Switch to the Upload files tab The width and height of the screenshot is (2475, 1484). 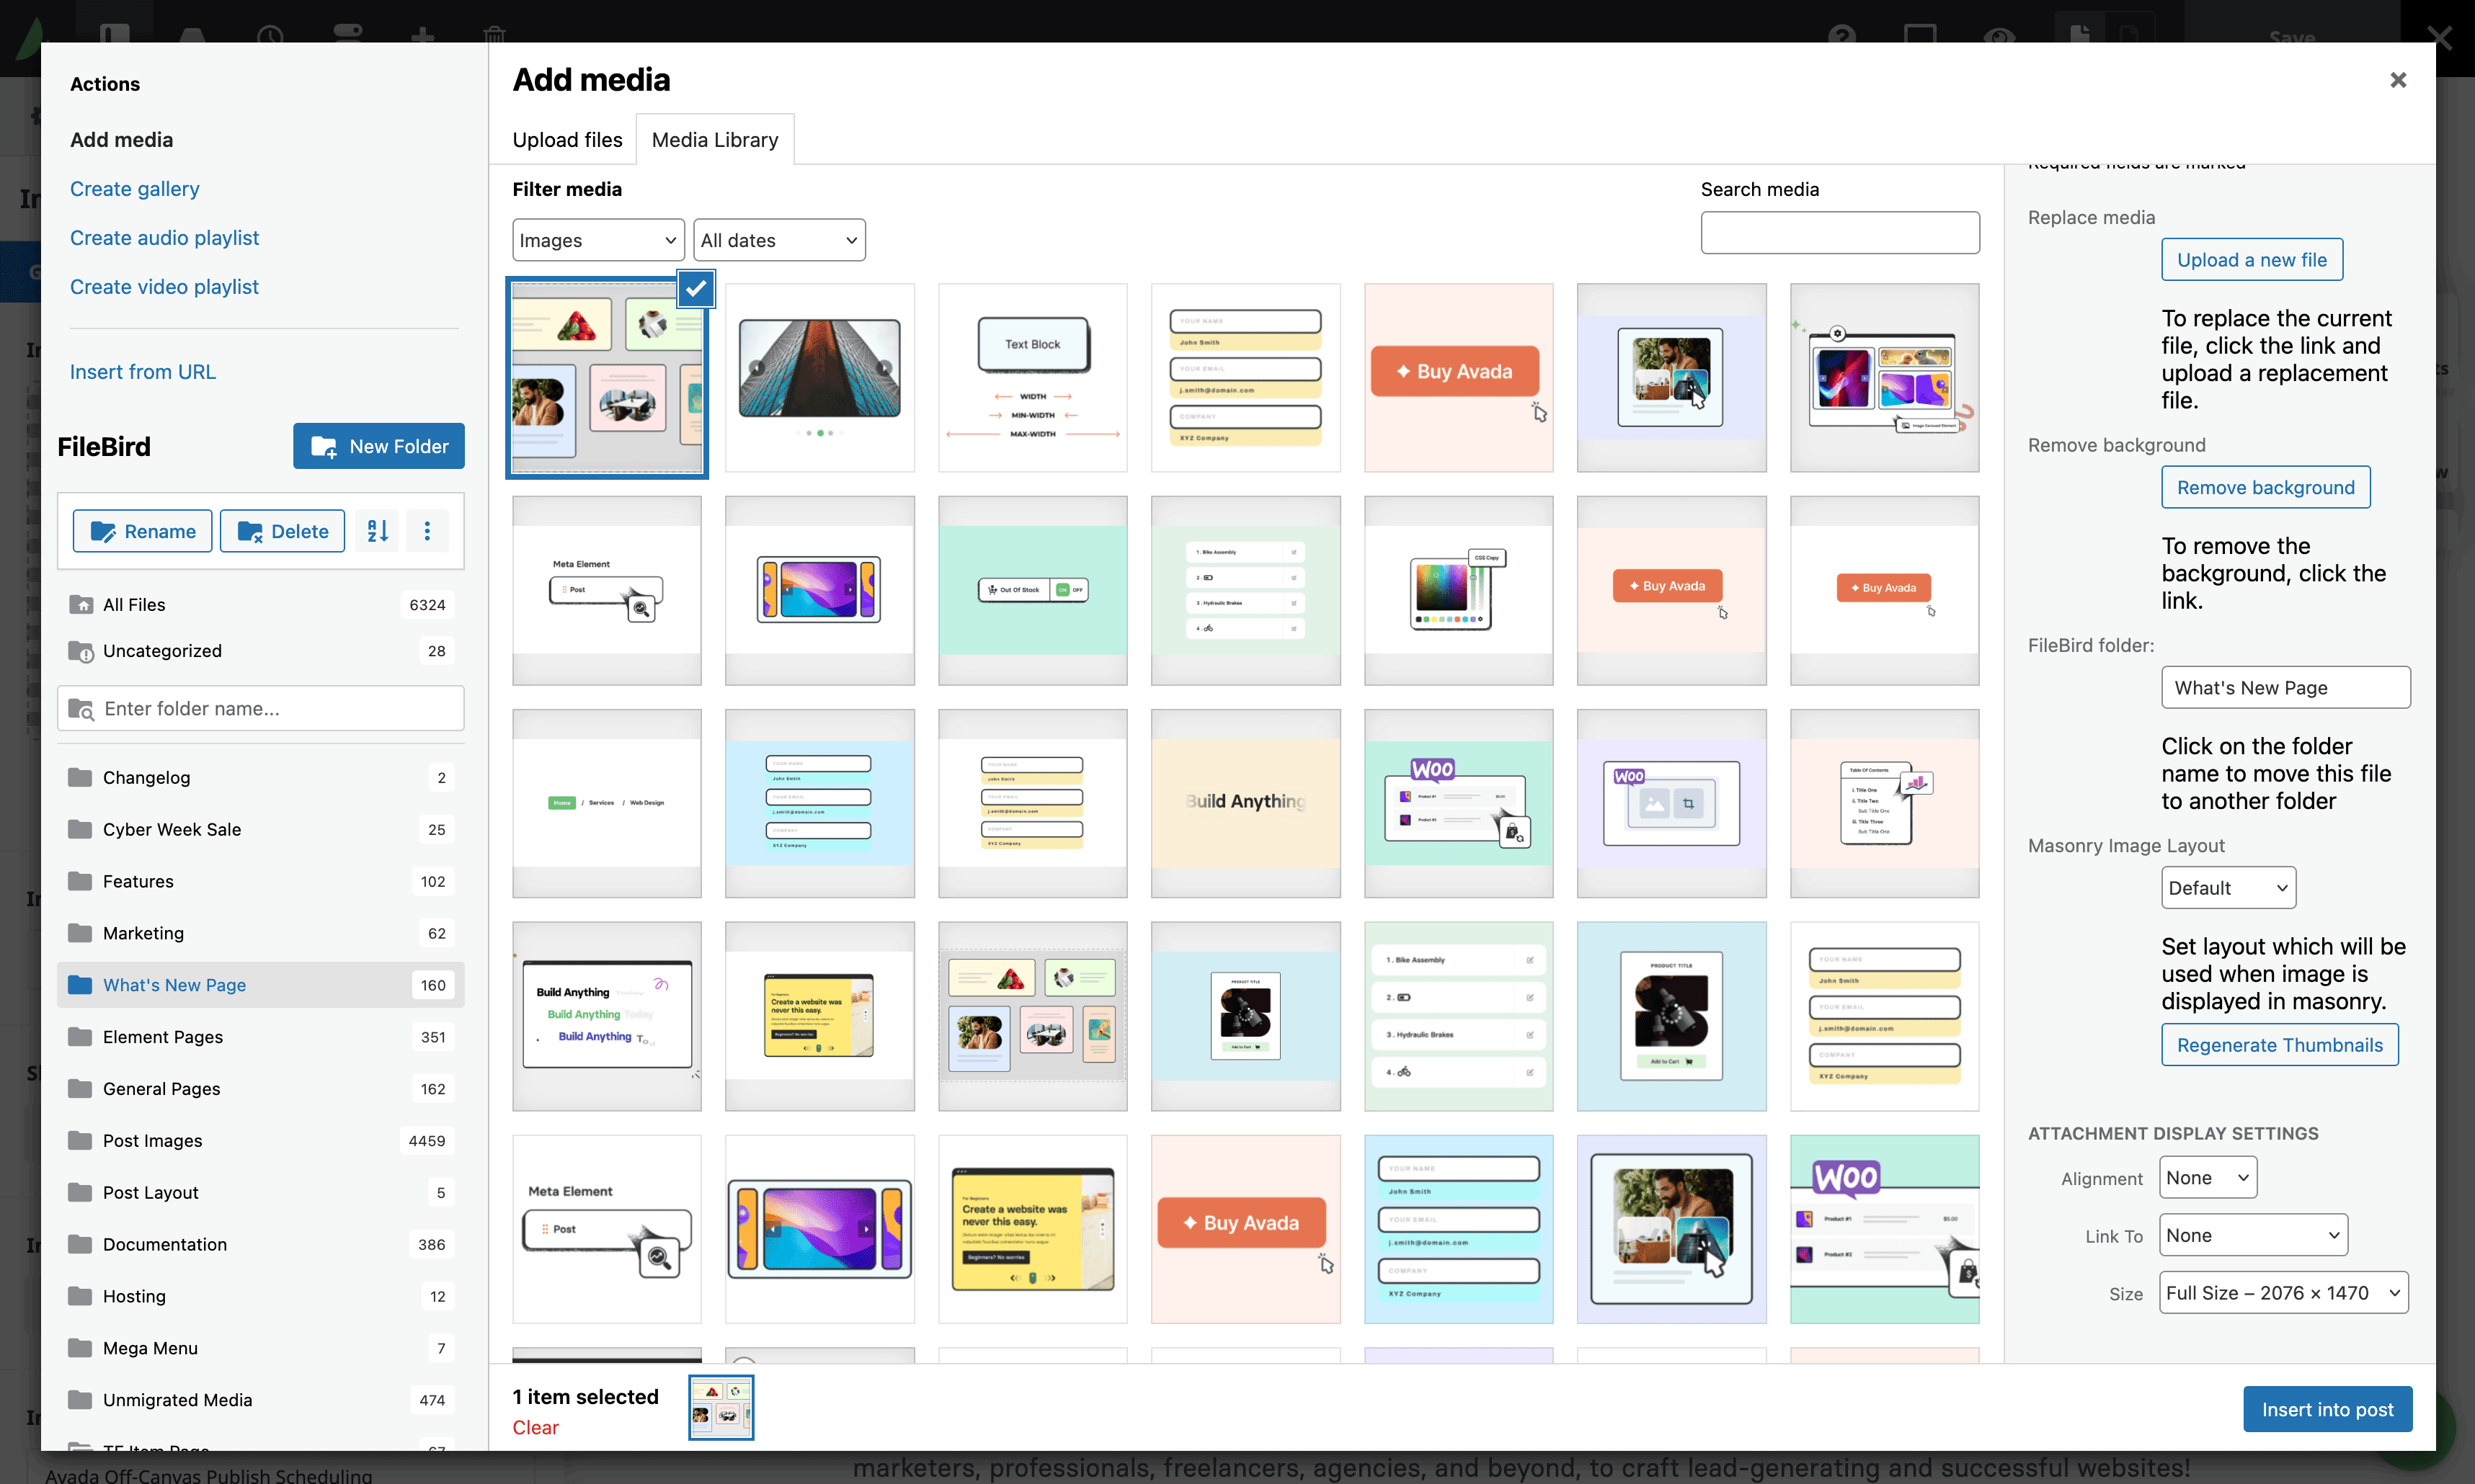click(x=567, y=140)
